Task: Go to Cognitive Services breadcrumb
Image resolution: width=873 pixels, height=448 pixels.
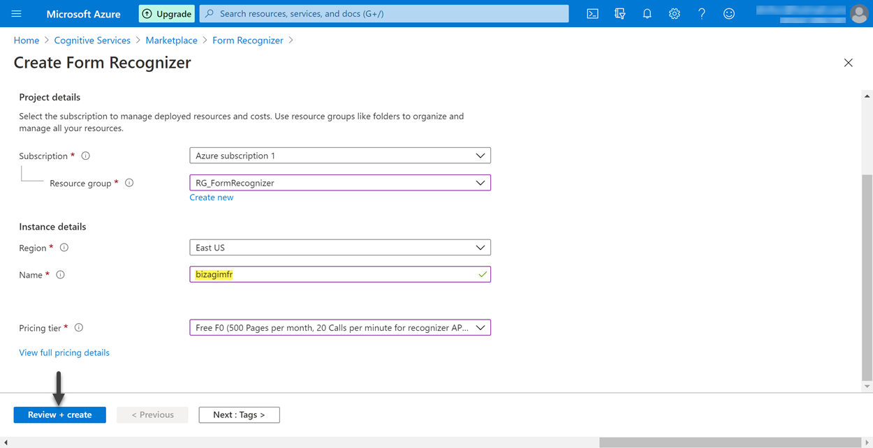Action: [92, 40]
